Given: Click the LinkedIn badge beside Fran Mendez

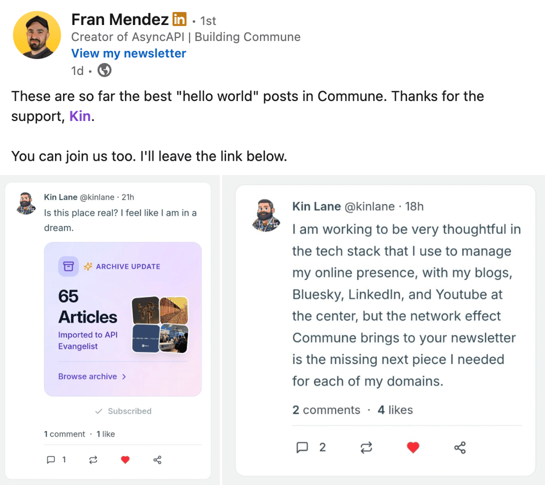Looking at the screenshot, I should pyautogui.click(x=179, y=20).
